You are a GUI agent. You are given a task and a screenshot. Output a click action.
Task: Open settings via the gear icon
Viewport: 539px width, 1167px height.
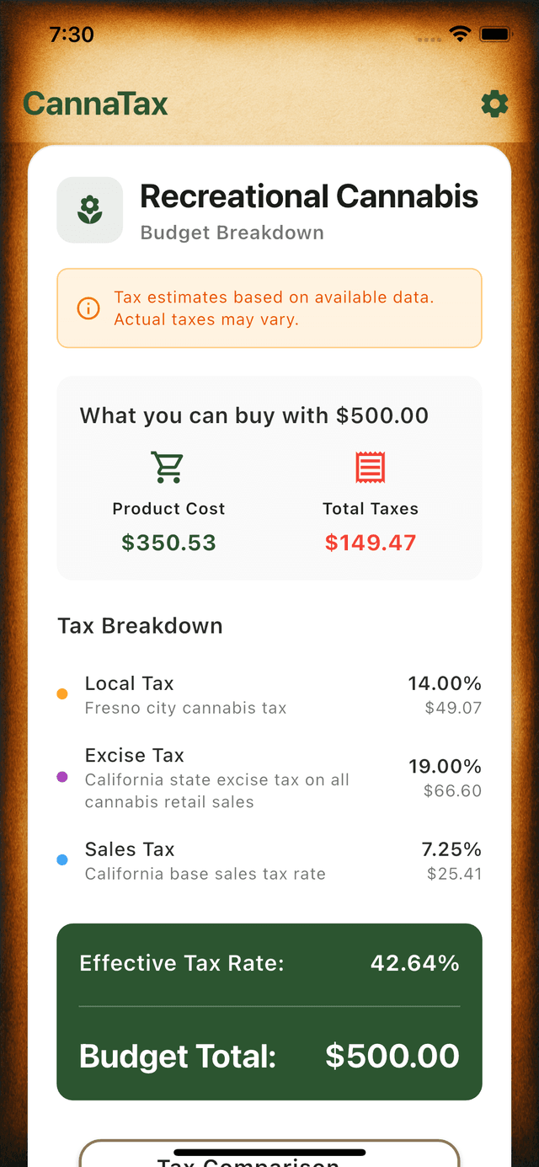(x=494, y=104)
